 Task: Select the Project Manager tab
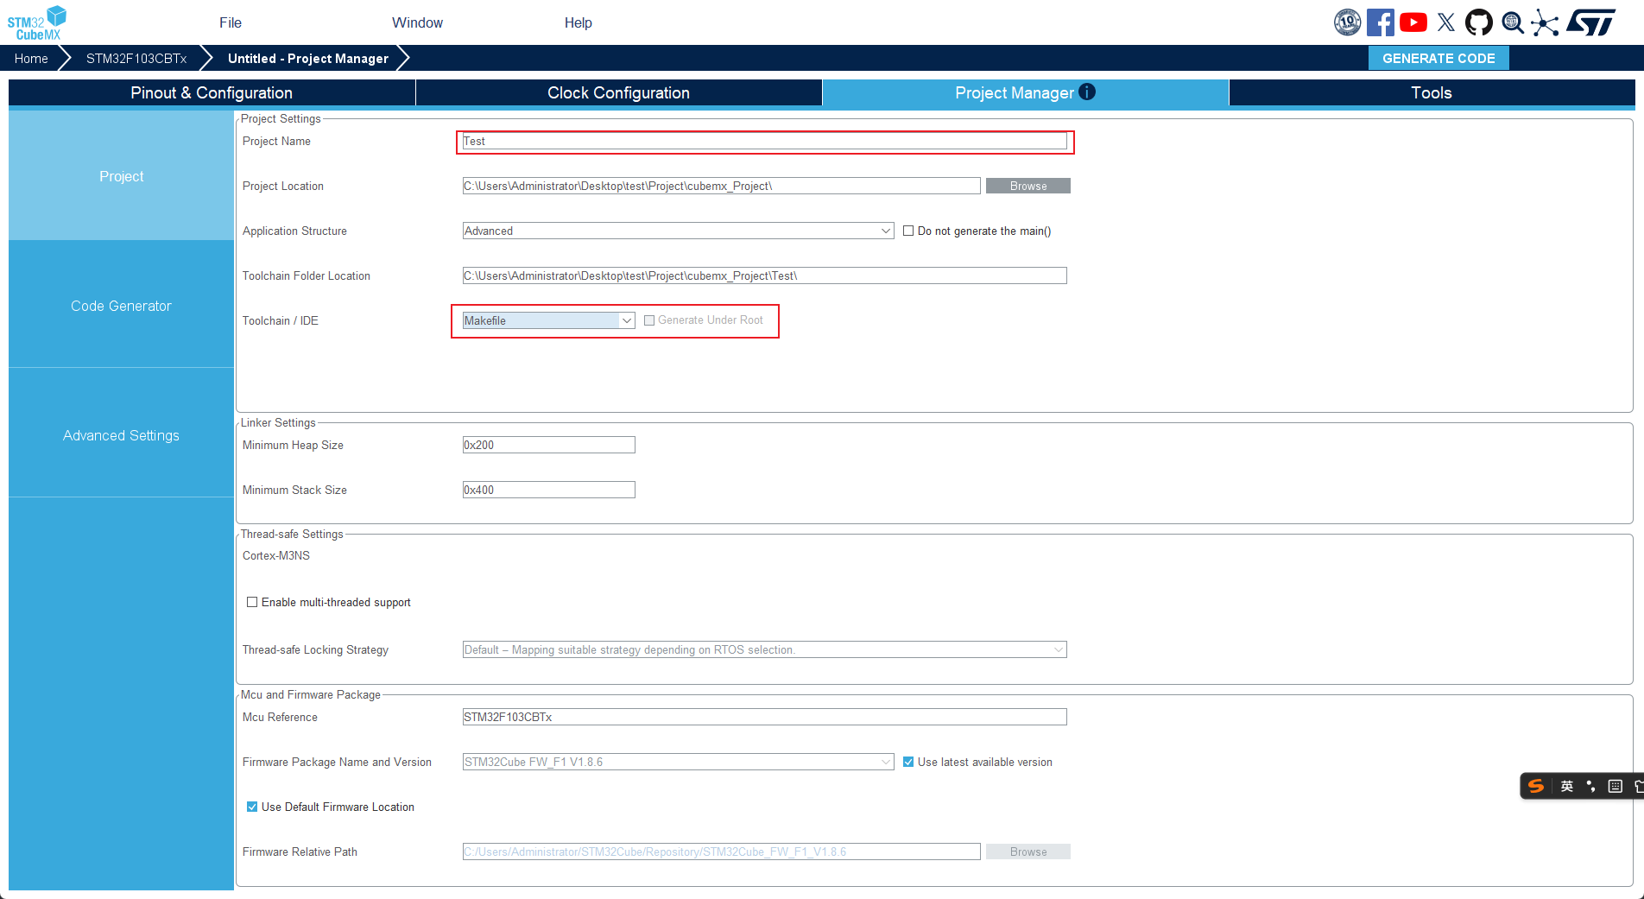pyautogui.click(x=1025, y=92)
